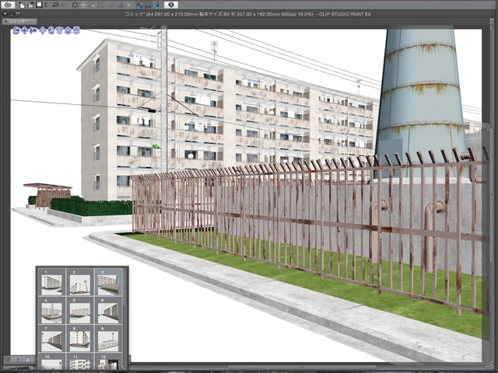This screenshot has width=498, height=373.
Task: Click the Scale/Rotate transform icon
Action: (x=100, y=5)
